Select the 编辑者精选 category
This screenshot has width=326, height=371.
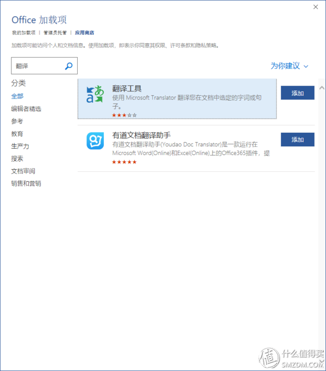click(26, 109)
